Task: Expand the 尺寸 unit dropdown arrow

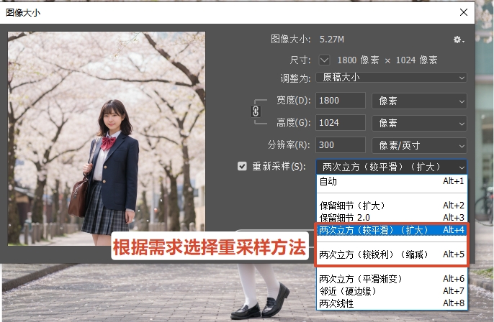Action: pyautogui.click(x=324, y=60)
